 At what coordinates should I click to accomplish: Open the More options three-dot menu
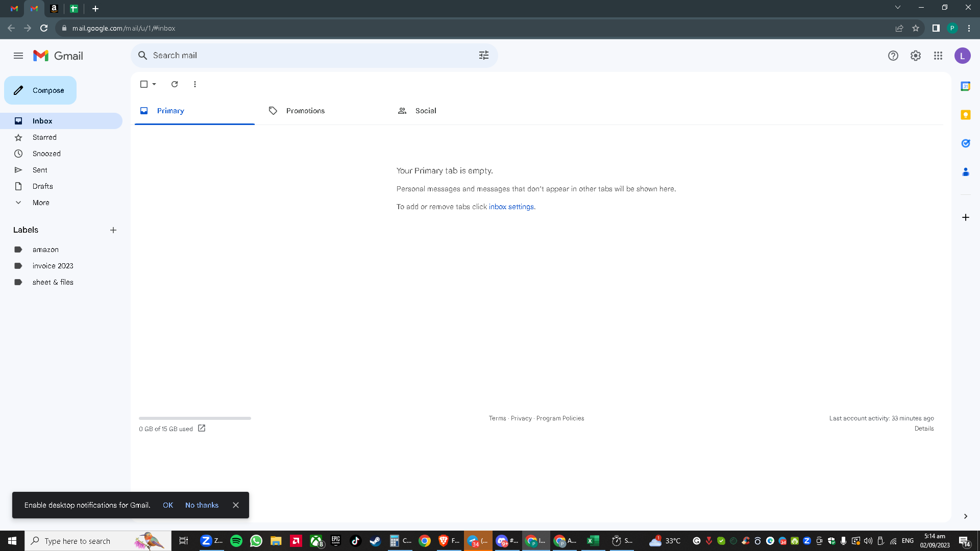[195, 84]
